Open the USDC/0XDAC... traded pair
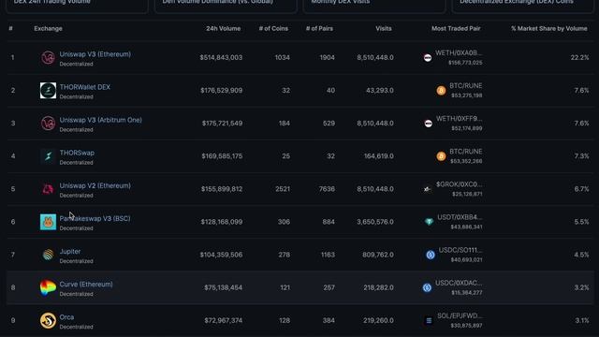 (459, 283)
